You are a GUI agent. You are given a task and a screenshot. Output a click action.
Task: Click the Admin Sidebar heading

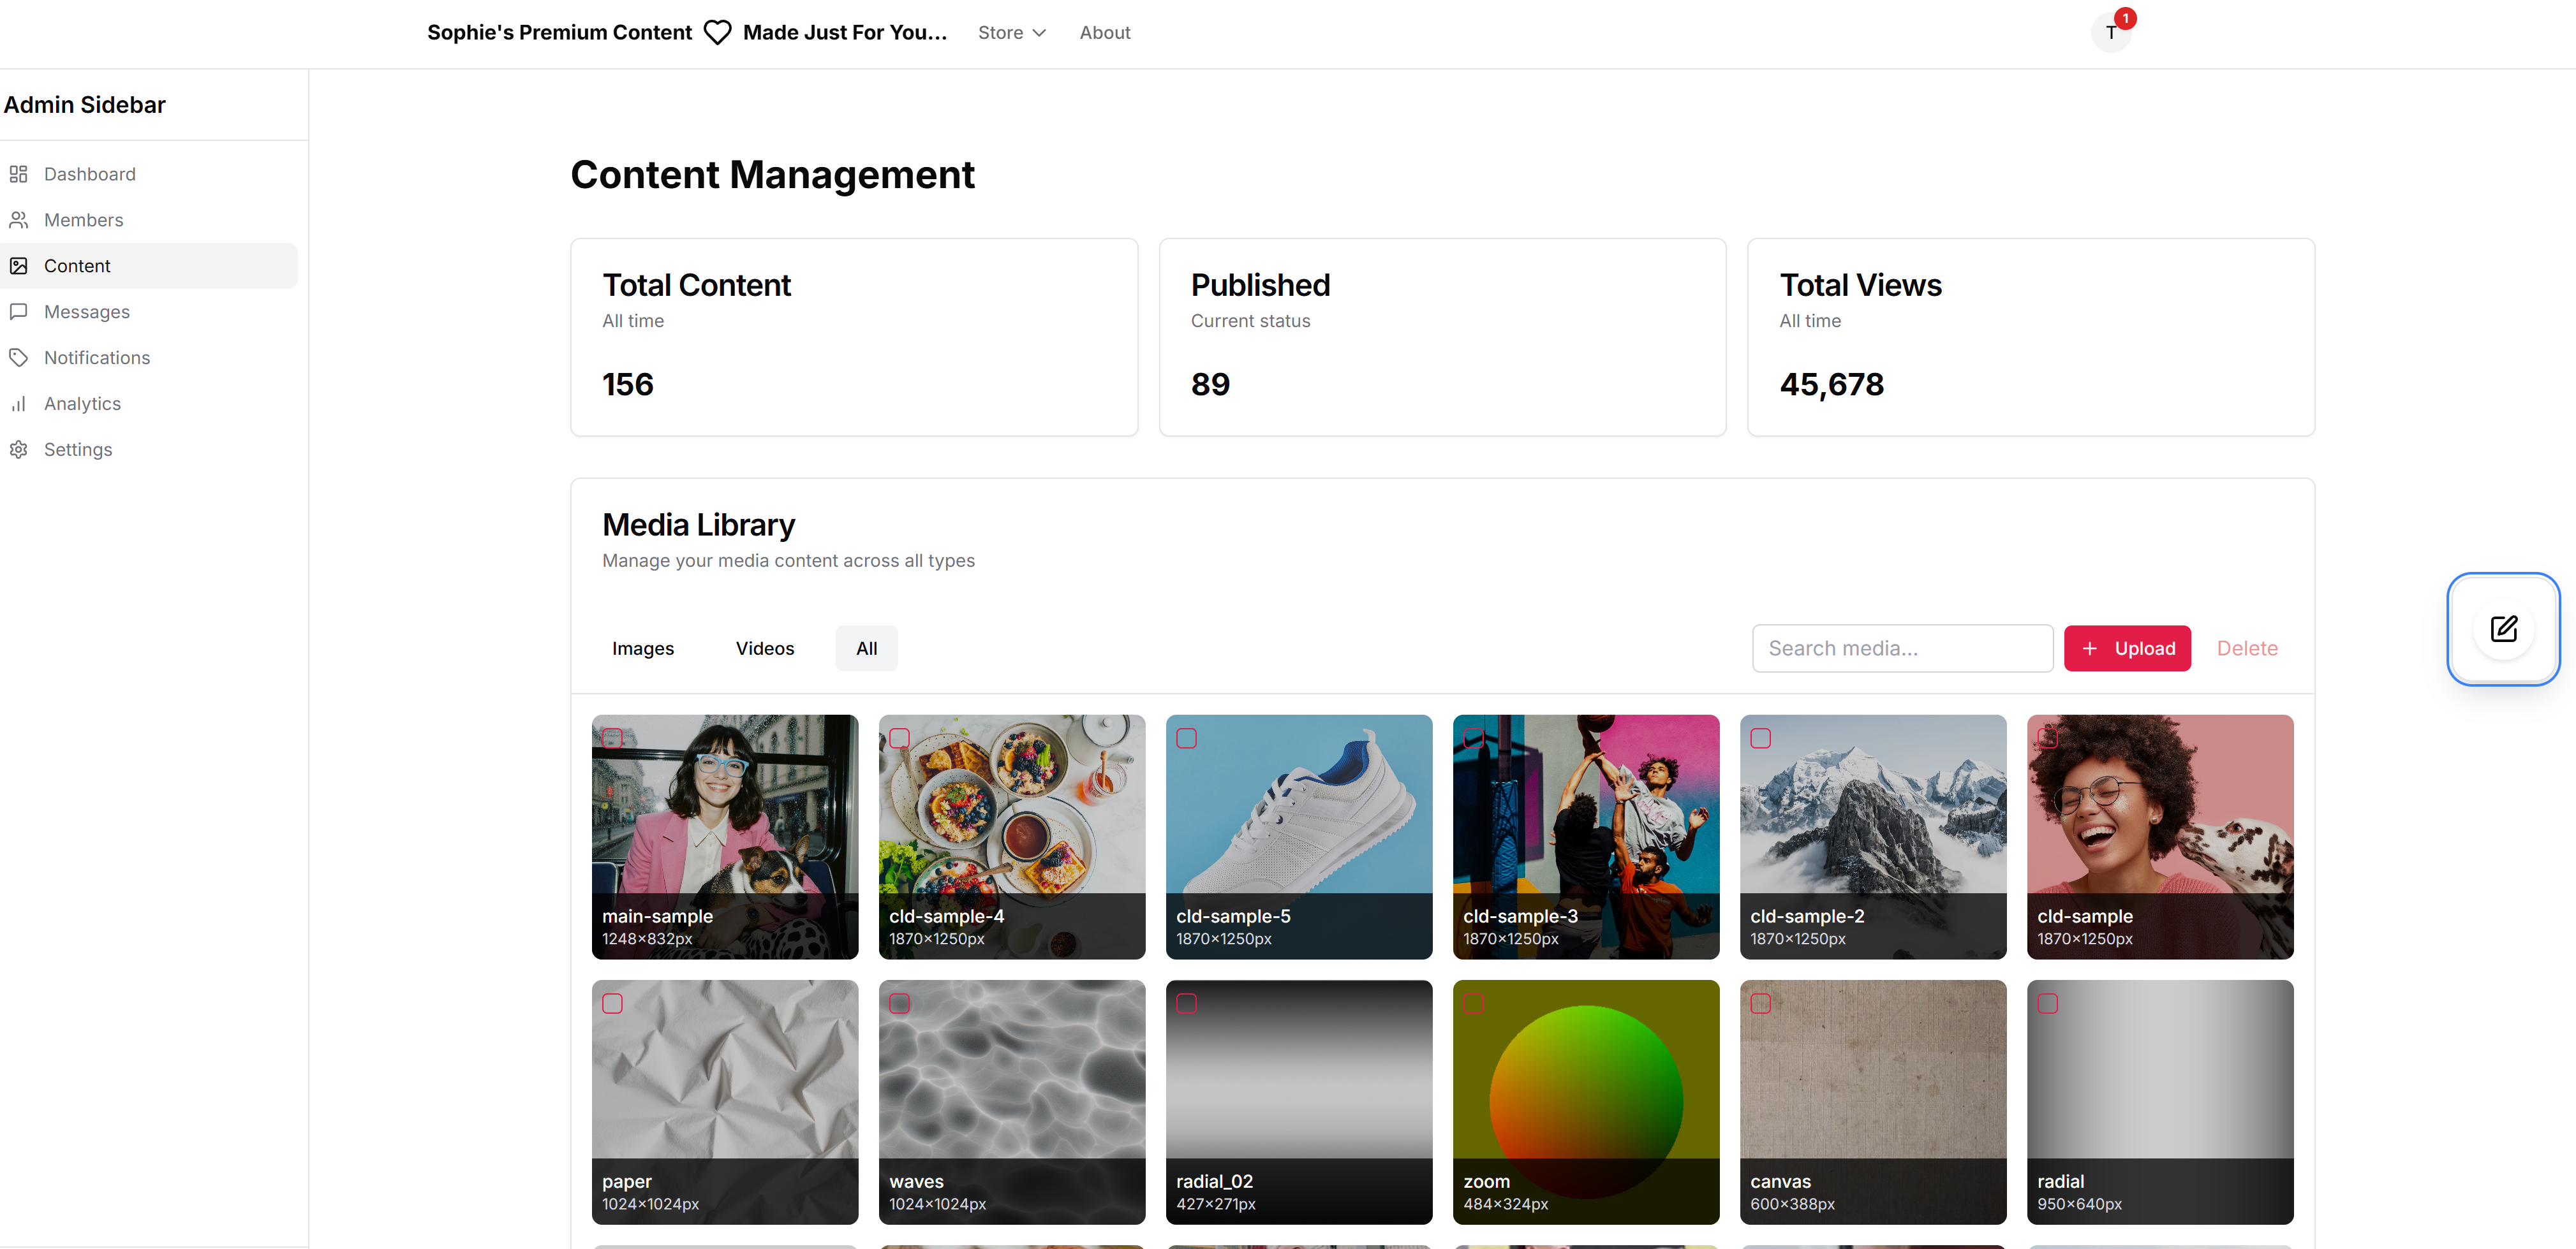pos(85,105)
